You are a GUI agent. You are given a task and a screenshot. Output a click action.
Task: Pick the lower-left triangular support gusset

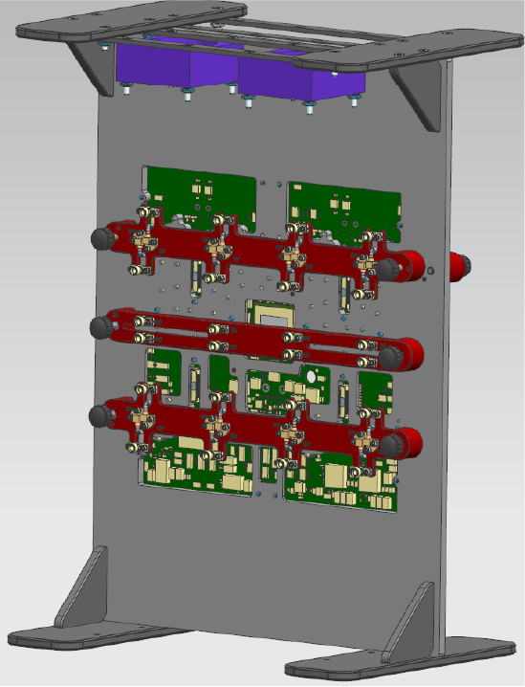pyautogui.click(x=83, y=587)
